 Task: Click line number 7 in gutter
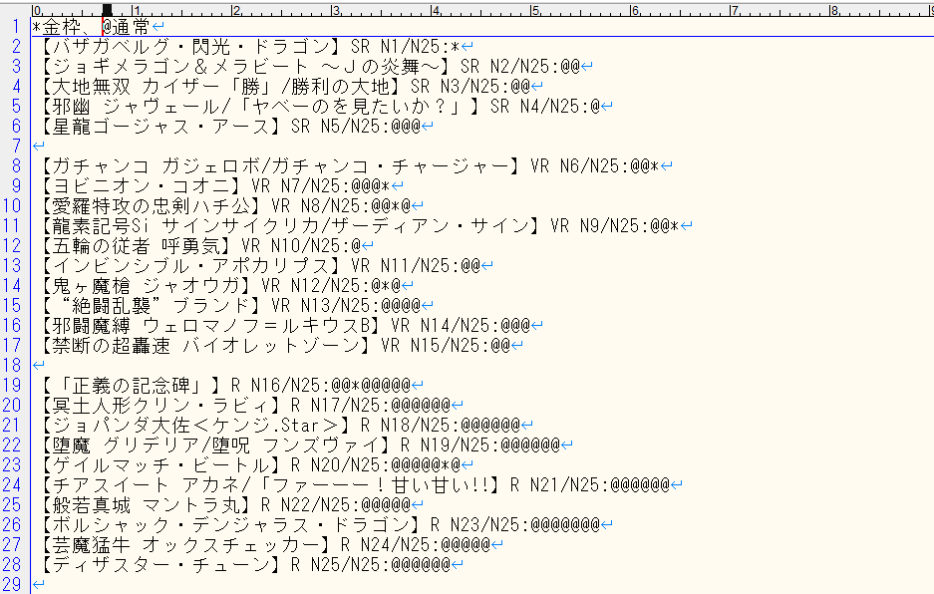coord(17,146)
